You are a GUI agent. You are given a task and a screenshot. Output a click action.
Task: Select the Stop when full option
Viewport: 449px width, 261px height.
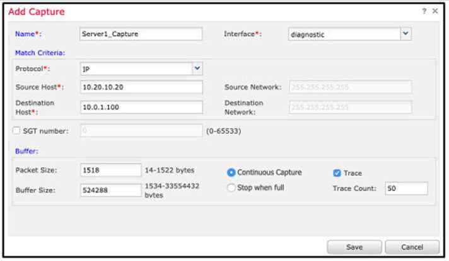click(x=231, y=187)
